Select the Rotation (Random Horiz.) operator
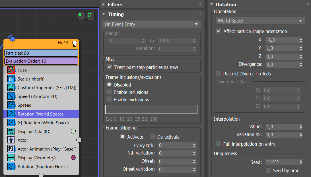Screen dimensions: 311x177 click(x=42, y=166)
